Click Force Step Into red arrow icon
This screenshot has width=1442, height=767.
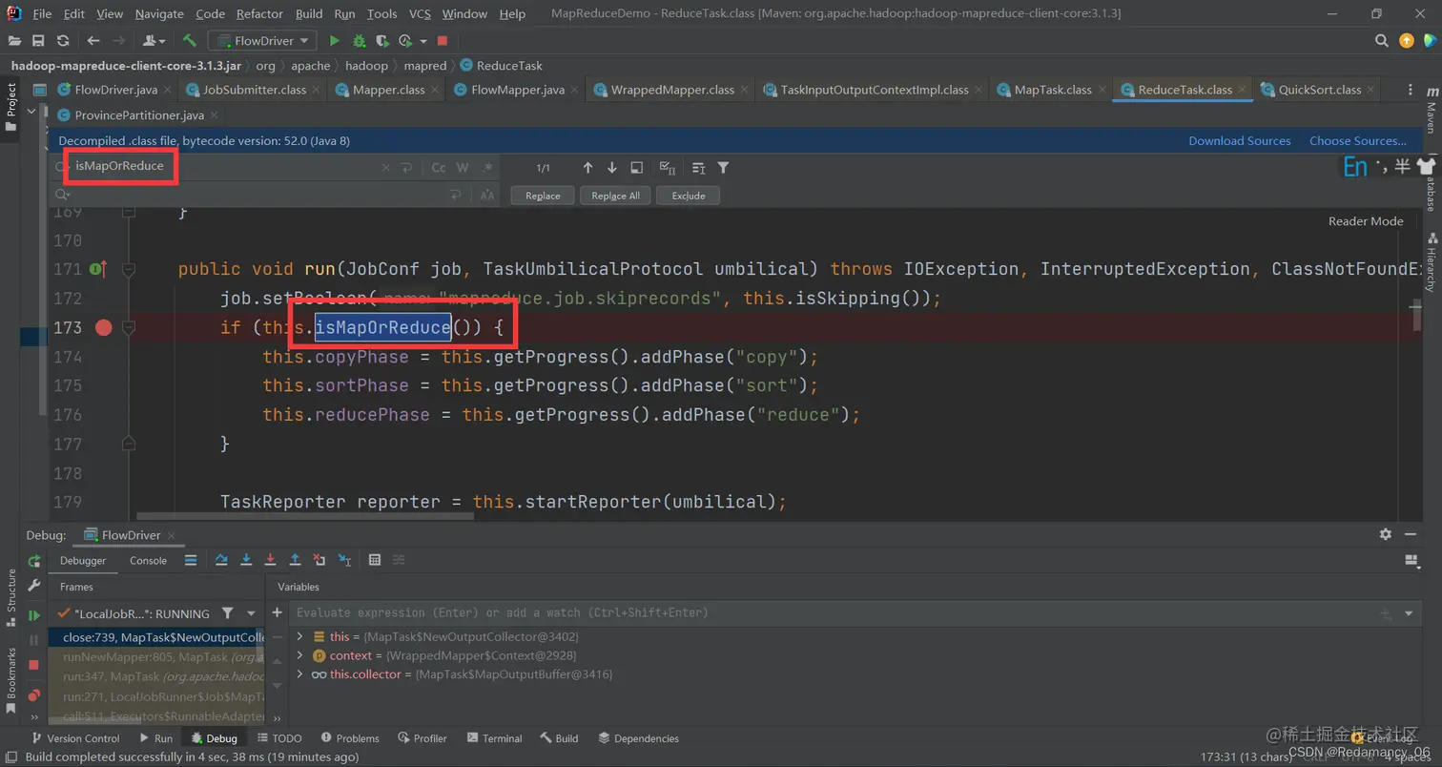coord(271,560)
